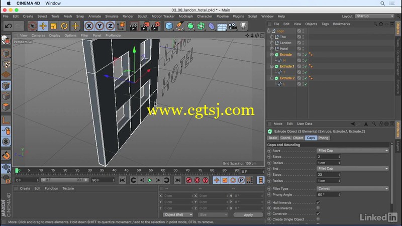Open macOS Window menu
The image size is (402, 226).
53,4
